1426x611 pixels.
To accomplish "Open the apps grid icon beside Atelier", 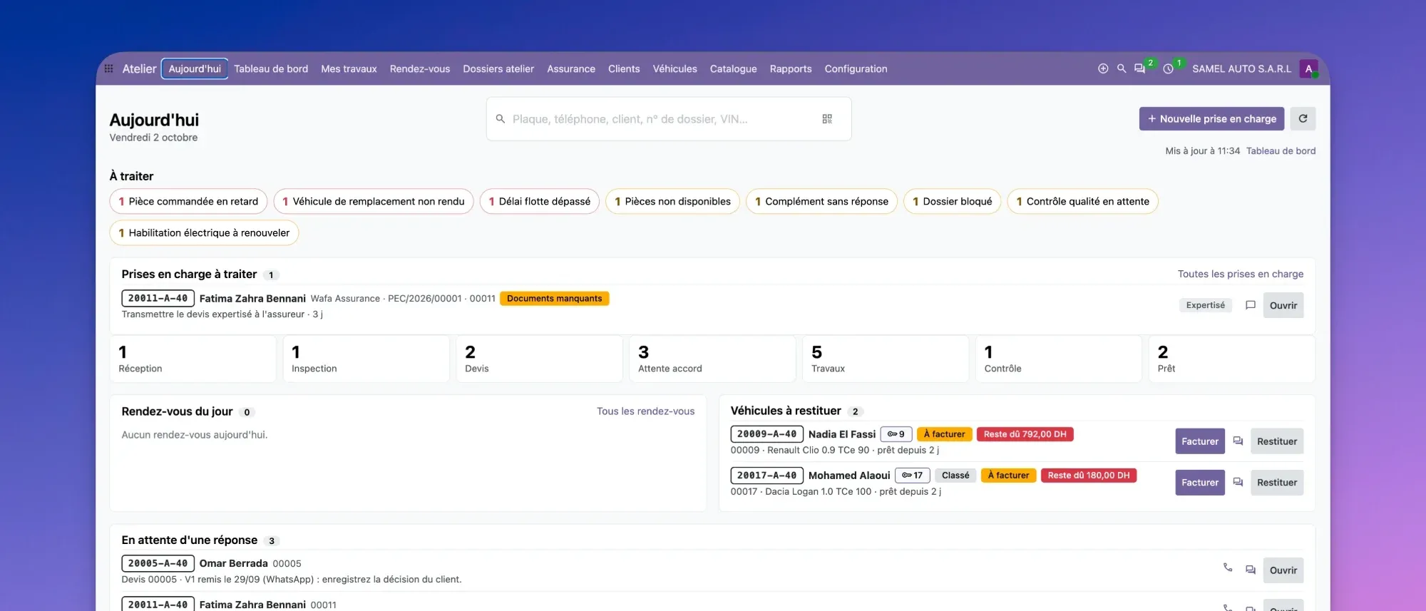I will (x=108, y=69).
